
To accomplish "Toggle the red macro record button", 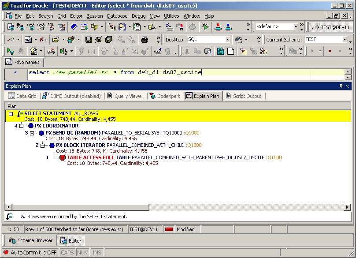I will tap(330, 51).
